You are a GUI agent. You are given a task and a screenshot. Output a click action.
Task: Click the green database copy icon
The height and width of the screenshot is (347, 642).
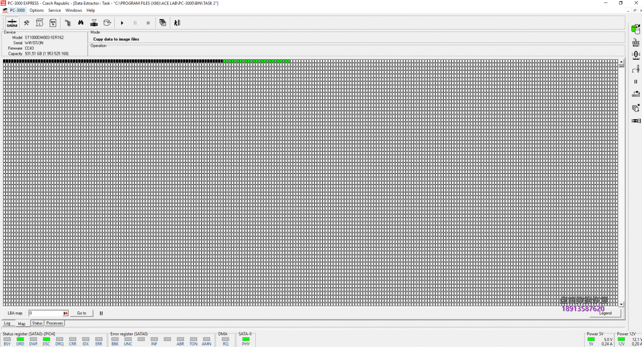[635, 30]
